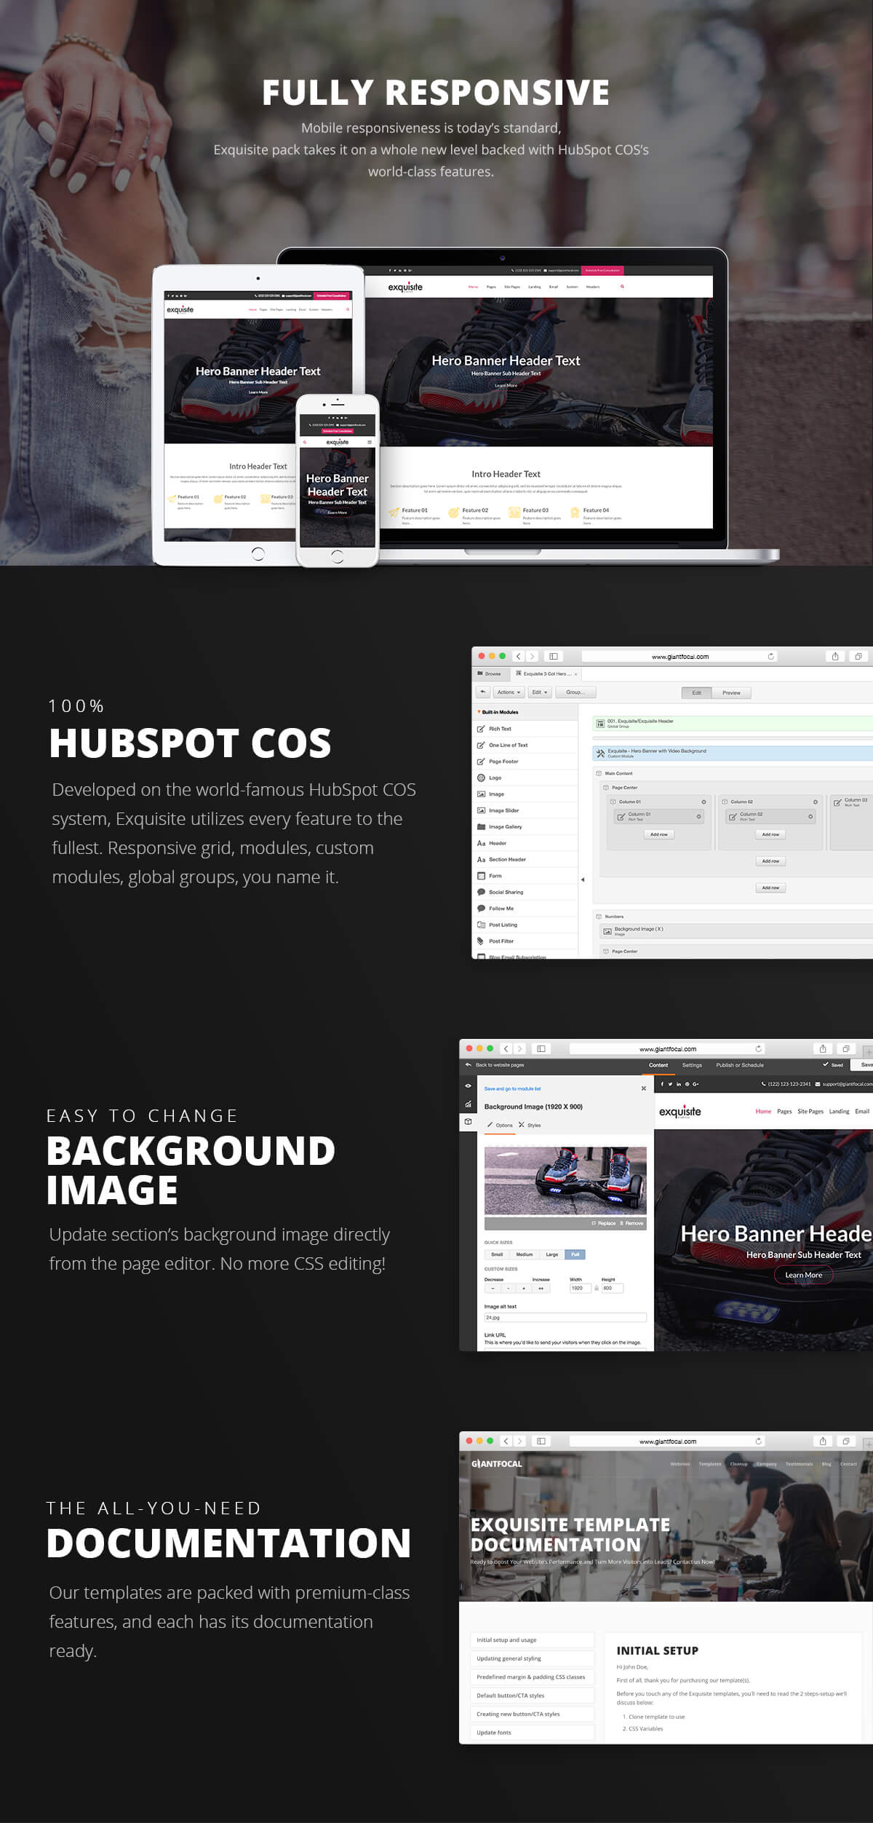Select the Form module icon
The image size is (873, 1823).
(x=481, y=876)
